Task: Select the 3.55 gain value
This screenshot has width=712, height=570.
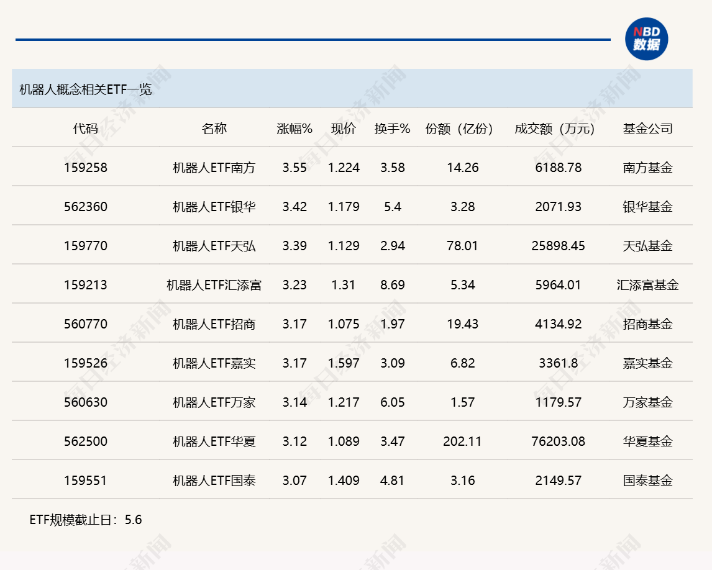Action: [294, 168]
